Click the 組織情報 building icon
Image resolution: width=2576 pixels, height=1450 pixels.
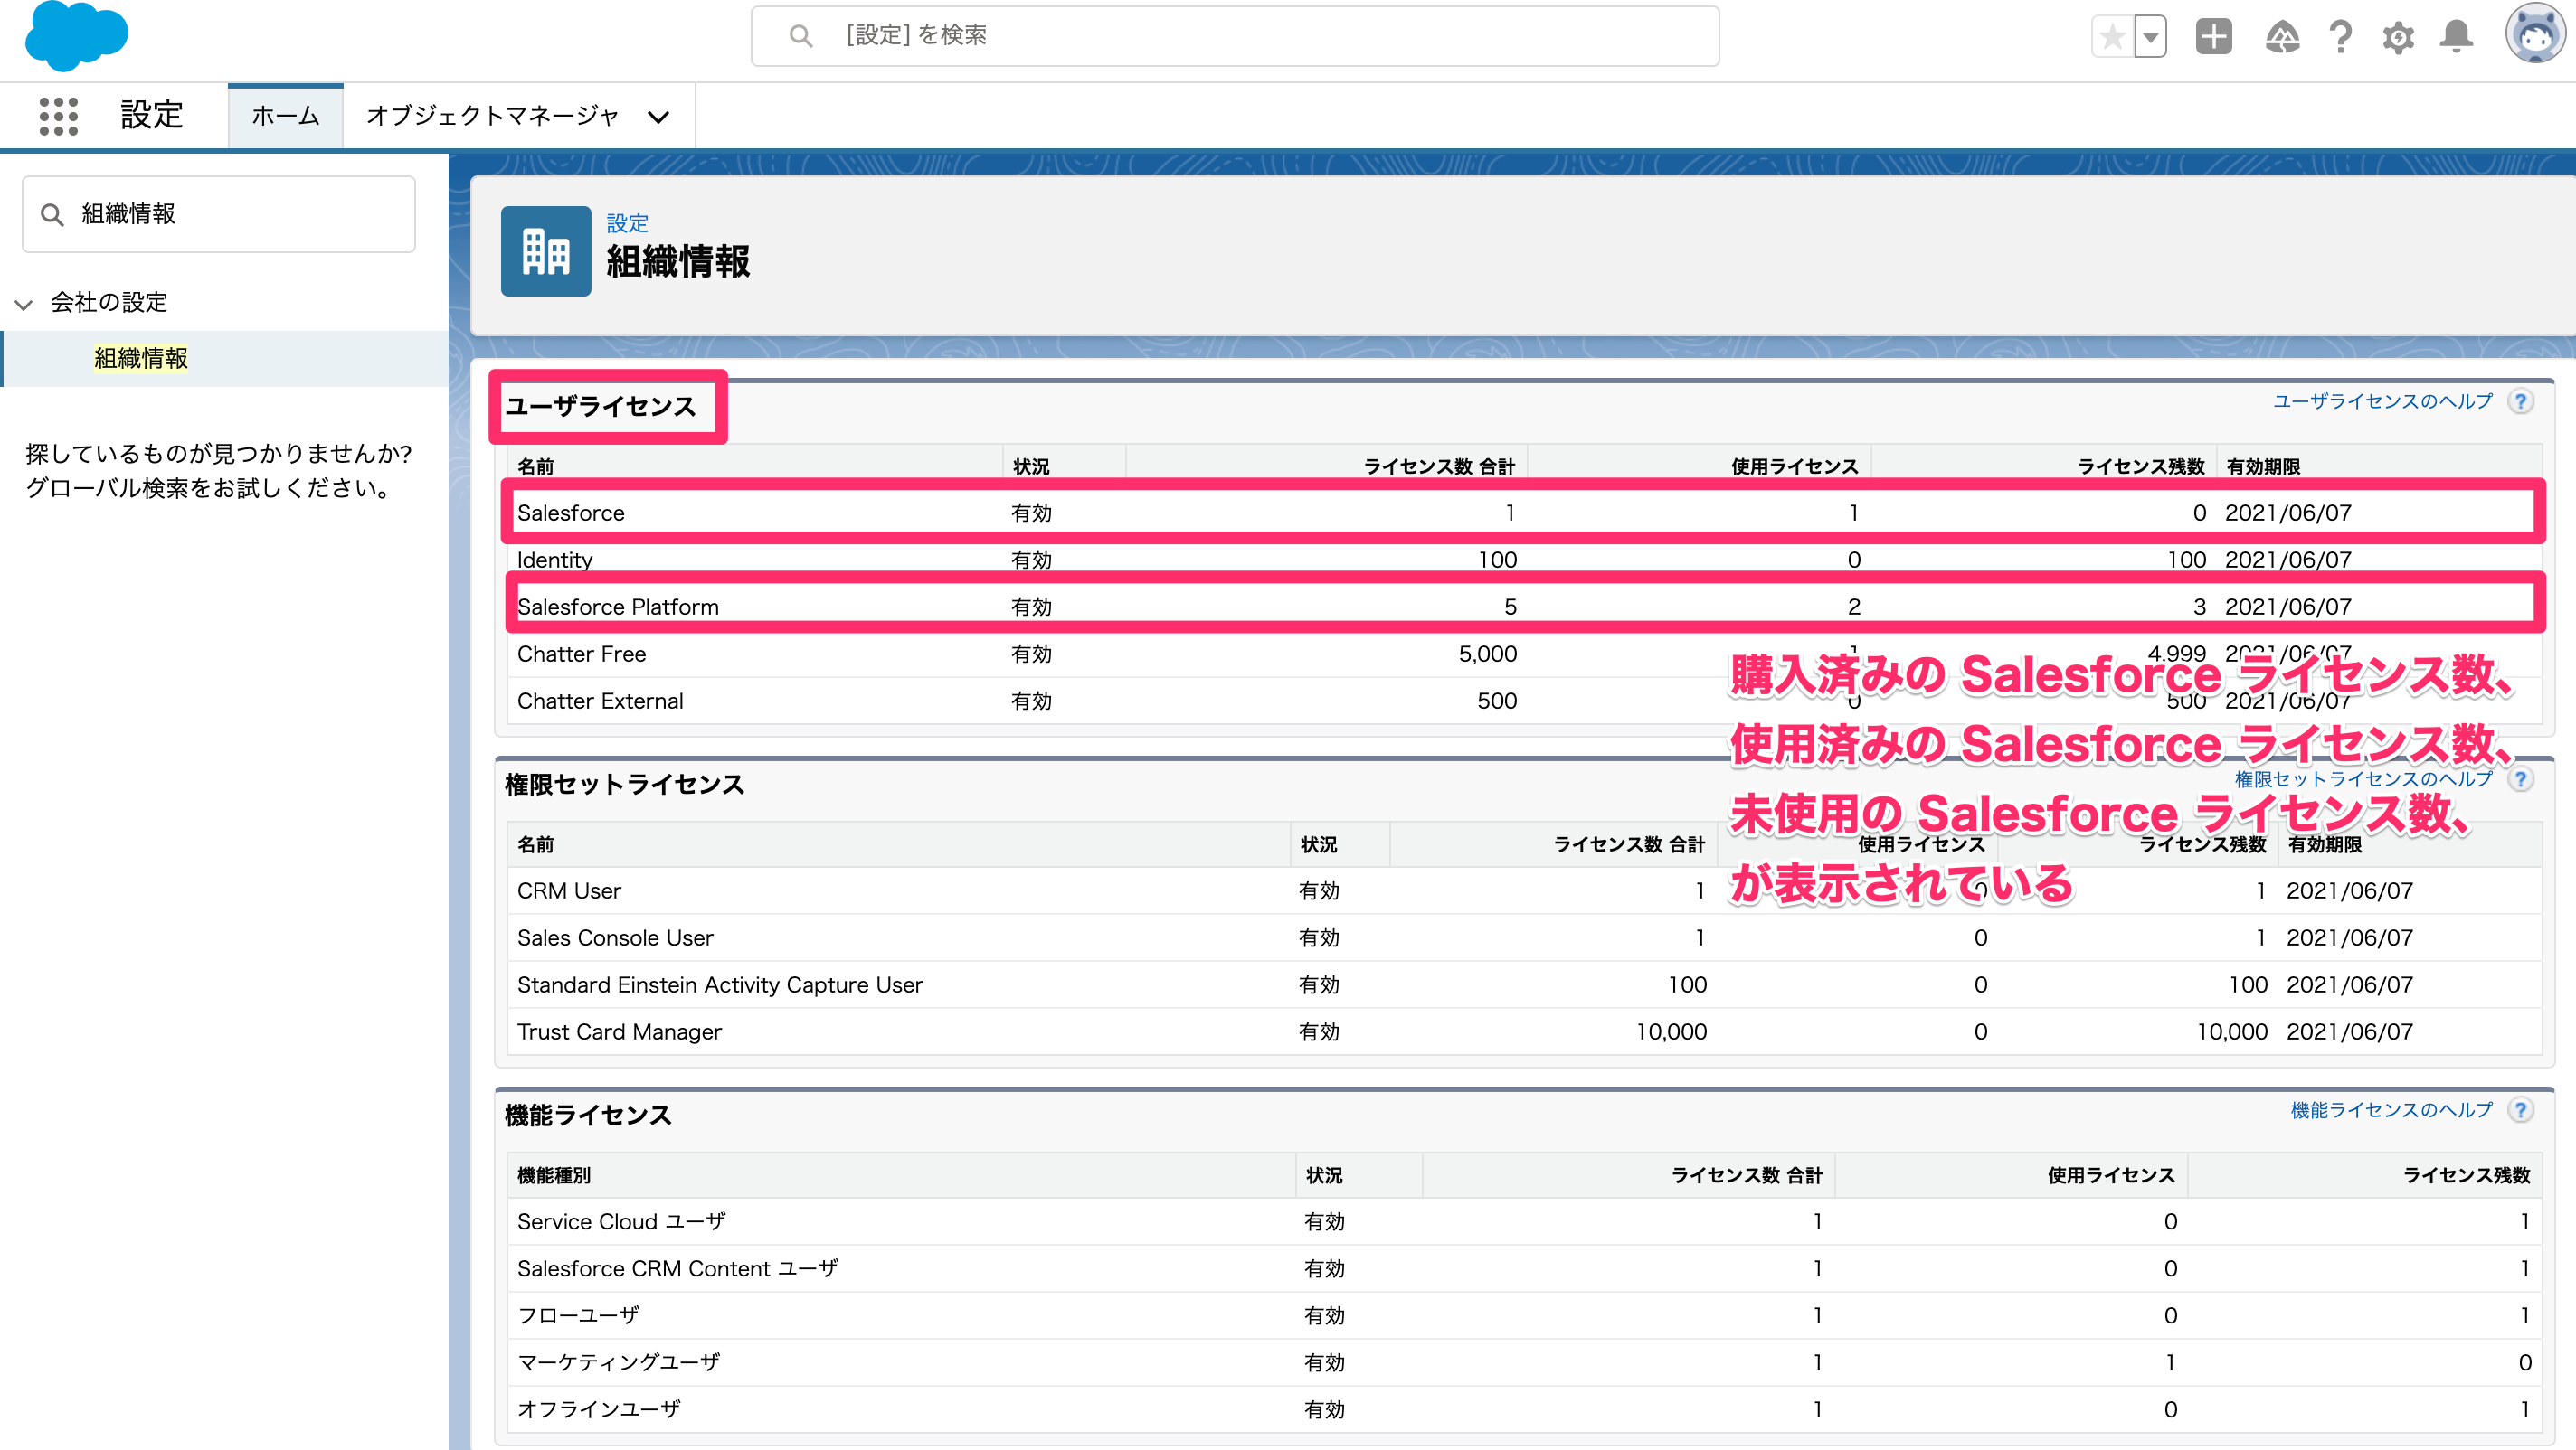pos(546,250)
